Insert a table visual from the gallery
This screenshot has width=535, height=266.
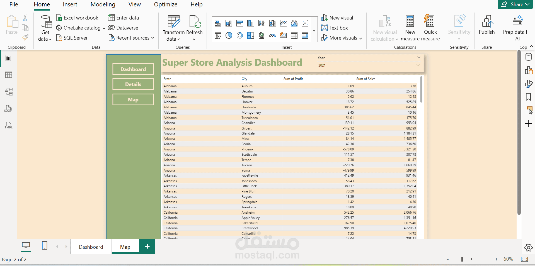(294, 35)
